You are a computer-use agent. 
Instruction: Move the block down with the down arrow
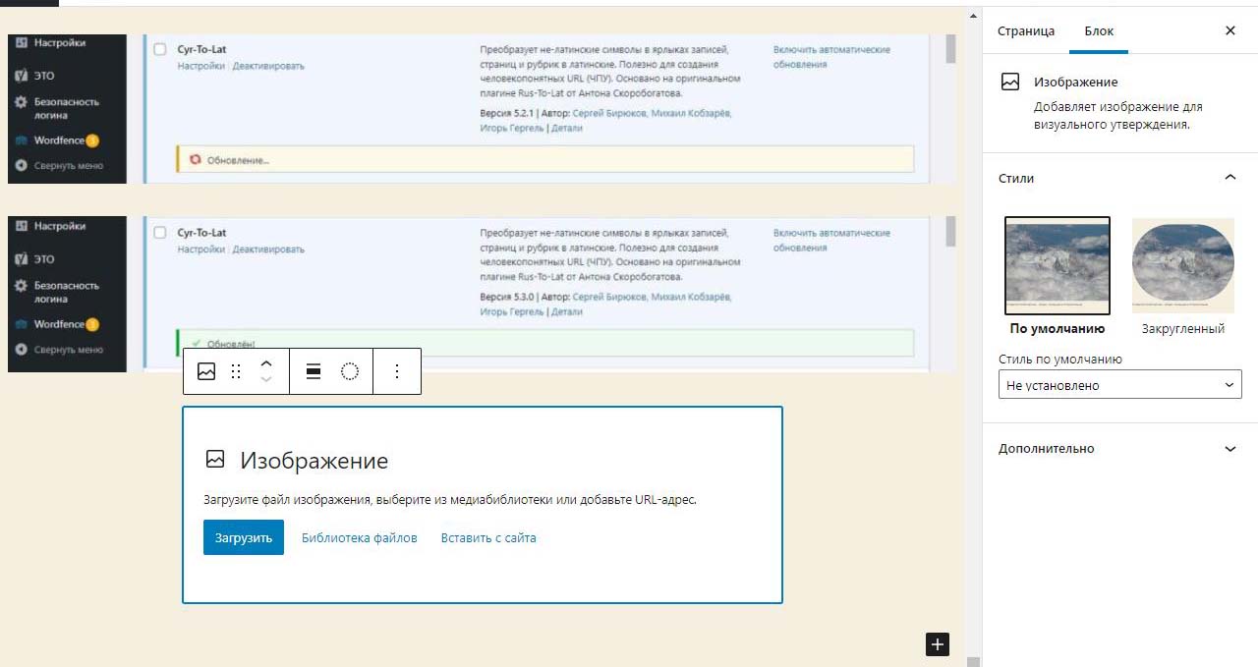tap(265, 380)
